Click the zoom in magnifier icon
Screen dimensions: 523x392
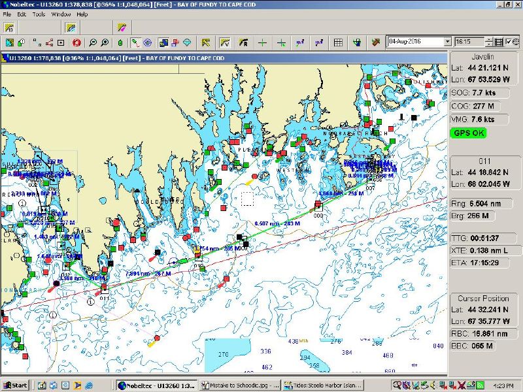(x=104, y=42)
